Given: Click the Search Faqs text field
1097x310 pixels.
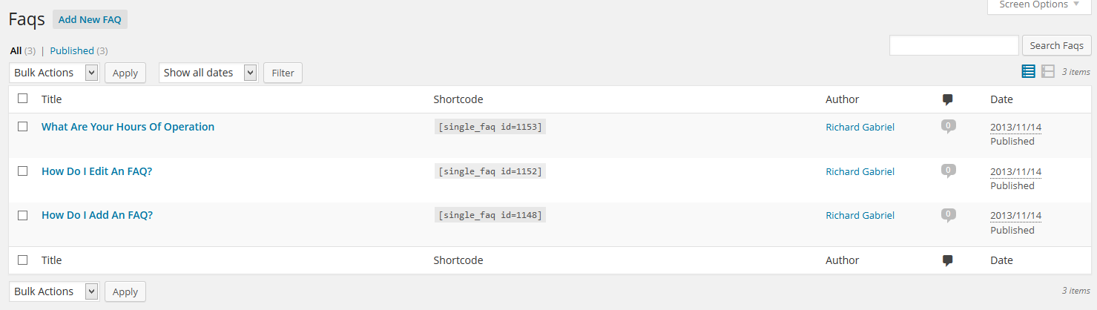Looking at the screenshot, I should [x=954, y=45].
